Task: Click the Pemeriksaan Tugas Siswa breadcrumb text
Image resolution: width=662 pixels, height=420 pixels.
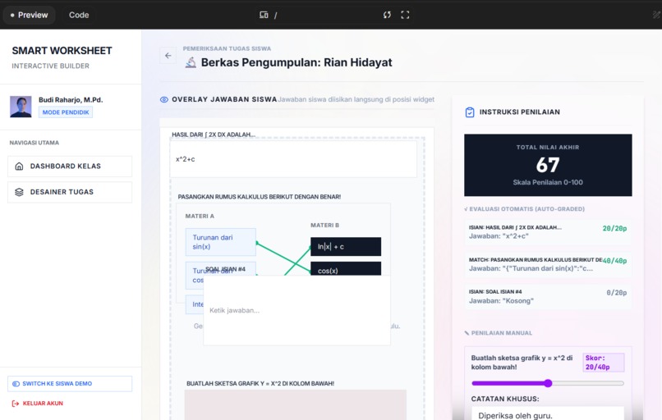Action: (x=227, y=48)
